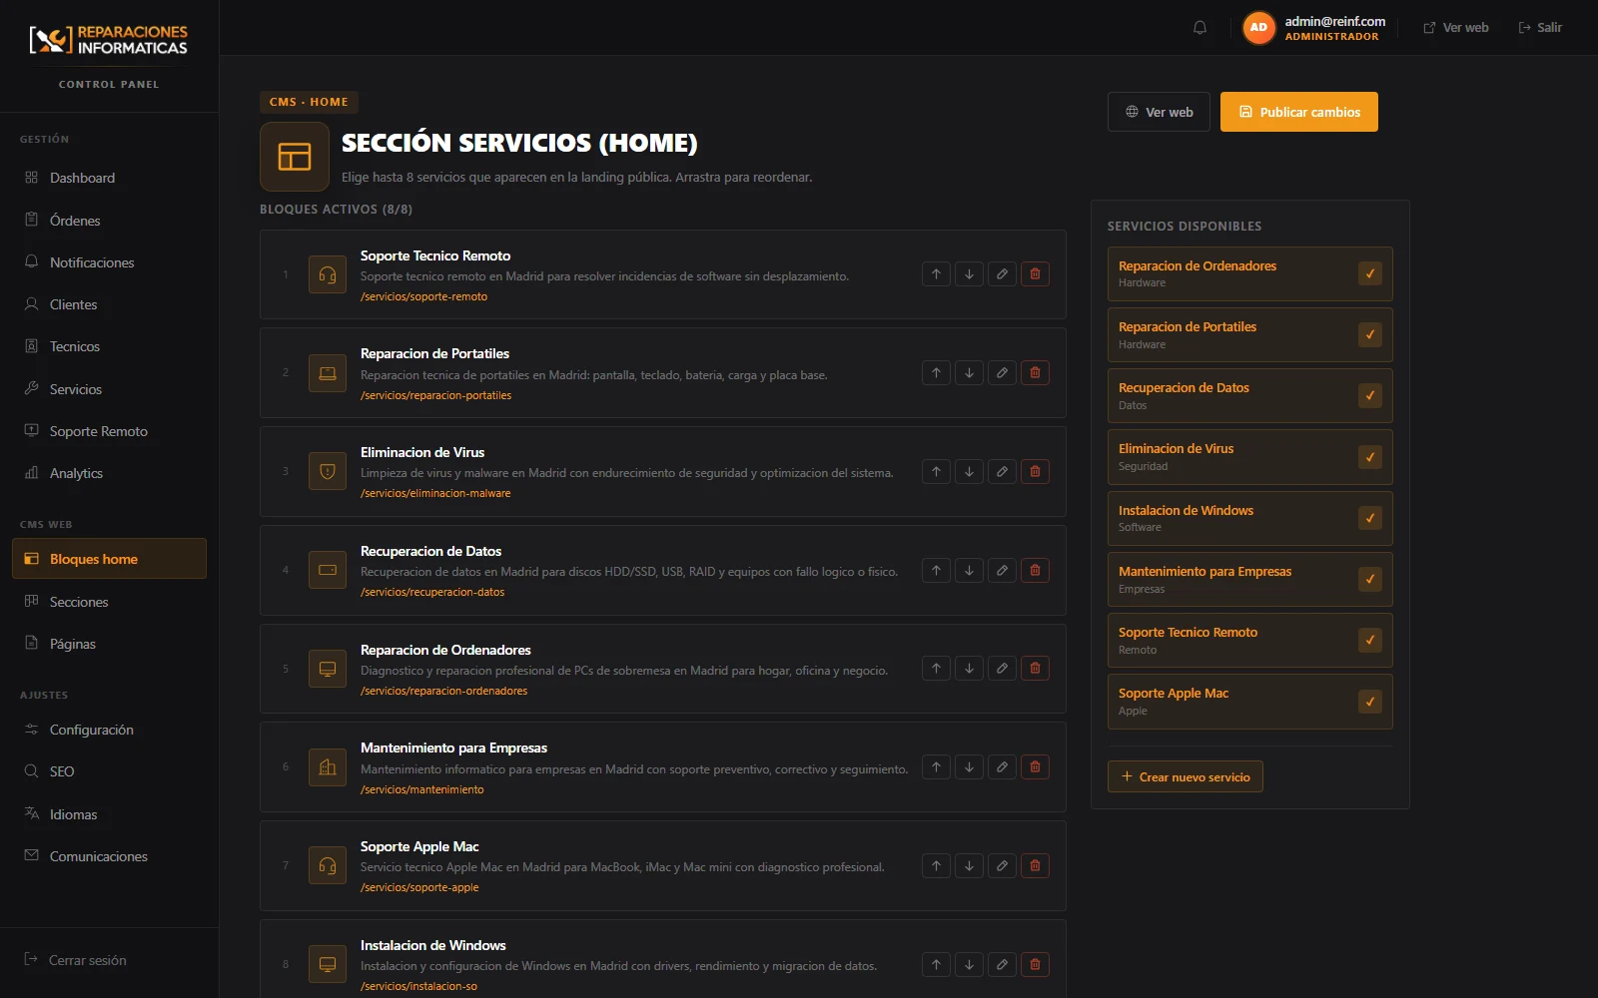
Task: Select Secciones under CMS Web
Action: coord(109,602)
